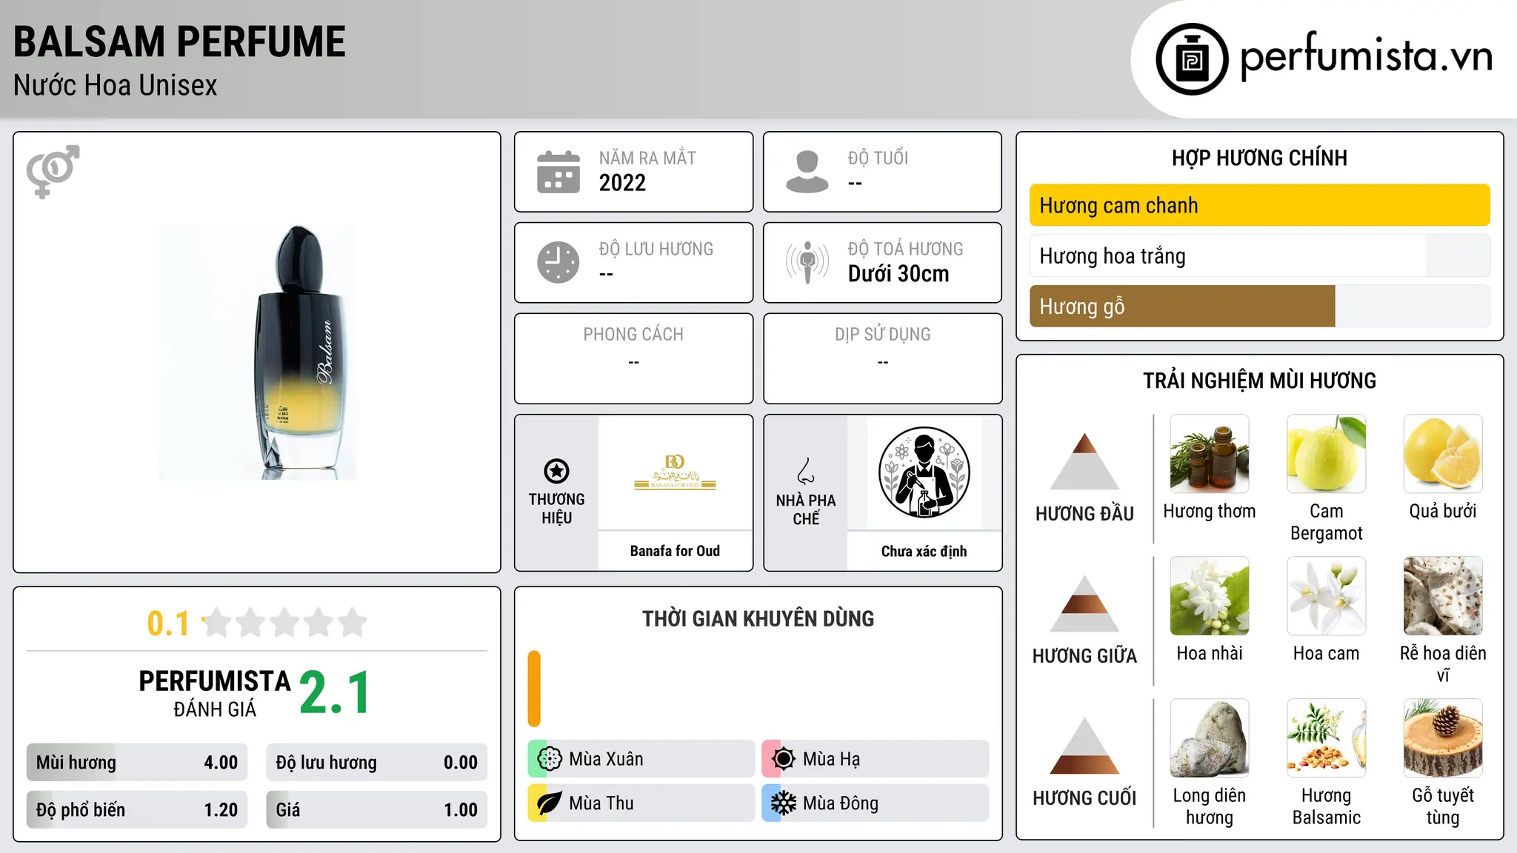Click the Banafa for Oud brand name
This screenshot has width=1517, height=853.
point(675,551)
